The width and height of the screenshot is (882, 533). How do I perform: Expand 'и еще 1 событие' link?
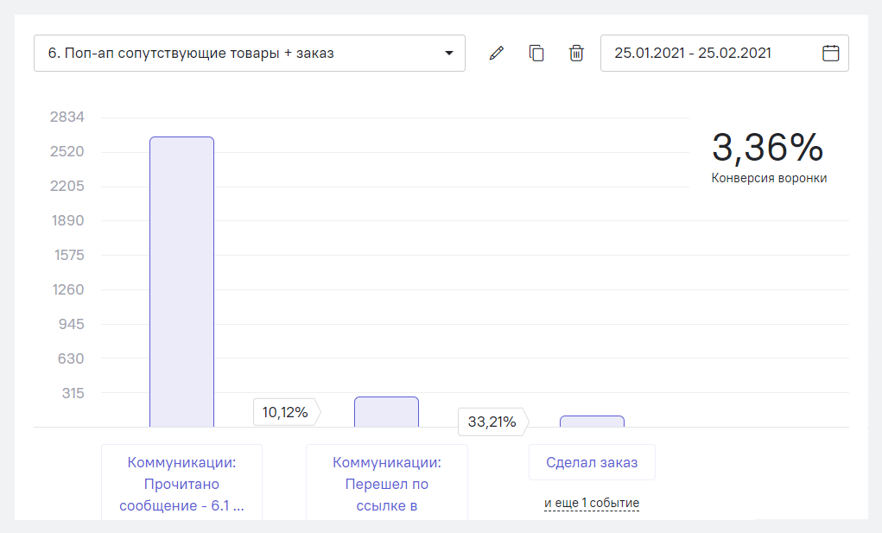point(592,503)
